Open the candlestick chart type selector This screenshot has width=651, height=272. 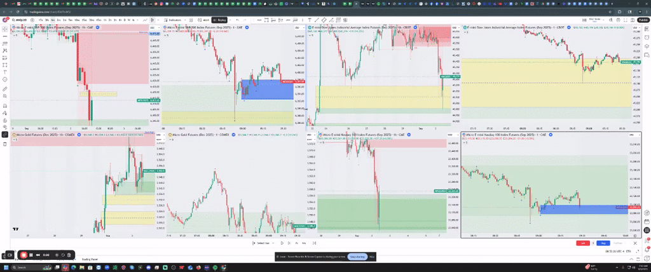point(153,20)
